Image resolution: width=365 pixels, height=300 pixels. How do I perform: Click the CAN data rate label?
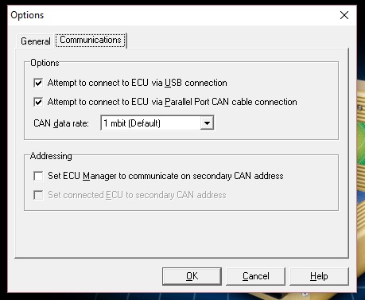coord(61,123)
